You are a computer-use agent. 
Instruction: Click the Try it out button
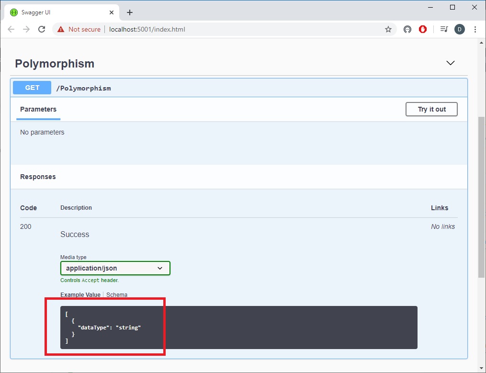431,109
